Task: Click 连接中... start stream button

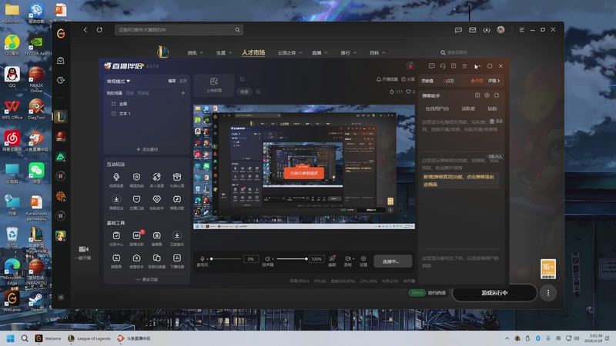Action: click(x=393, y=261)
